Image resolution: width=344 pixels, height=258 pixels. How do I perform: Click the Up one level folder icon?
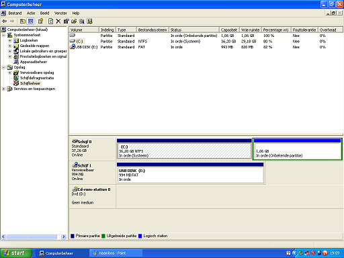click(x=23, y=21)
